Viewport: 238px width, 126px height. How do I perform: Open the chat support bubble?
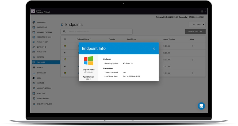[x=201, y=106]
